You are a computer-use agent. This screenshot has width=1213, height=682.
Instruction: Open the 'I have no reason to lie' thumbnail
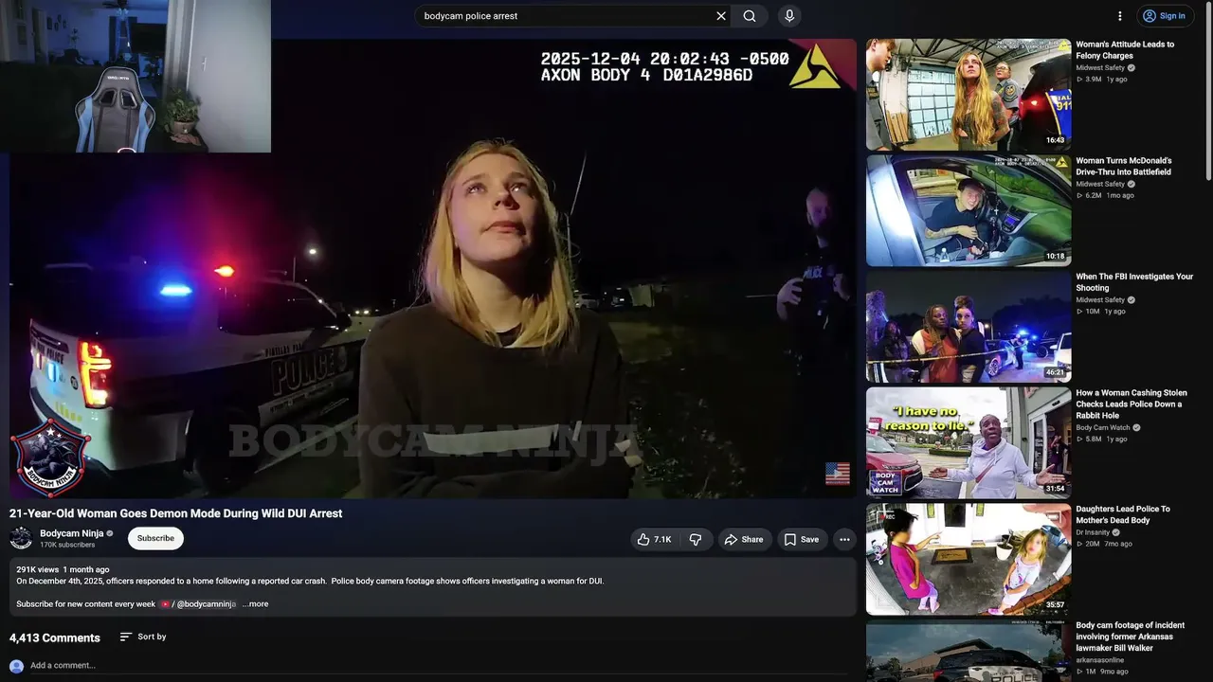pos(969,442)
